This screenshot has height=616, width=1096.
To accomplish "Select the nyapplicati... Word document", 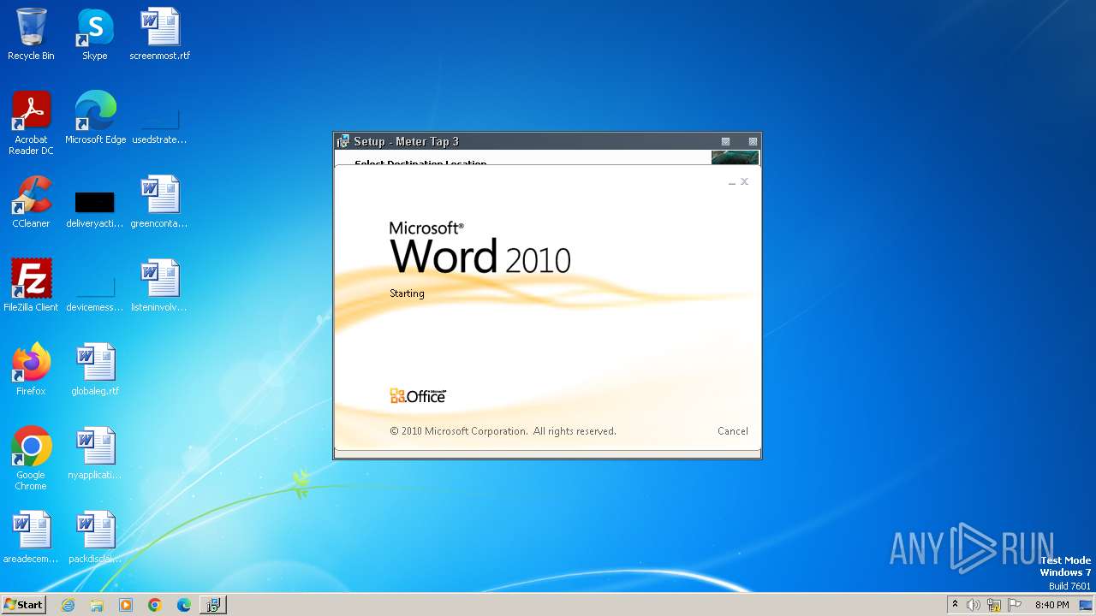I will click(95, 453).
